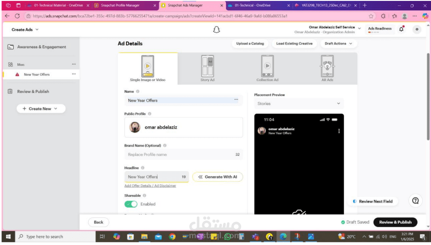Switch to the 01-Technical Material OneDrive tab
The height and width of the screenshot is (245, 431).
58,5
